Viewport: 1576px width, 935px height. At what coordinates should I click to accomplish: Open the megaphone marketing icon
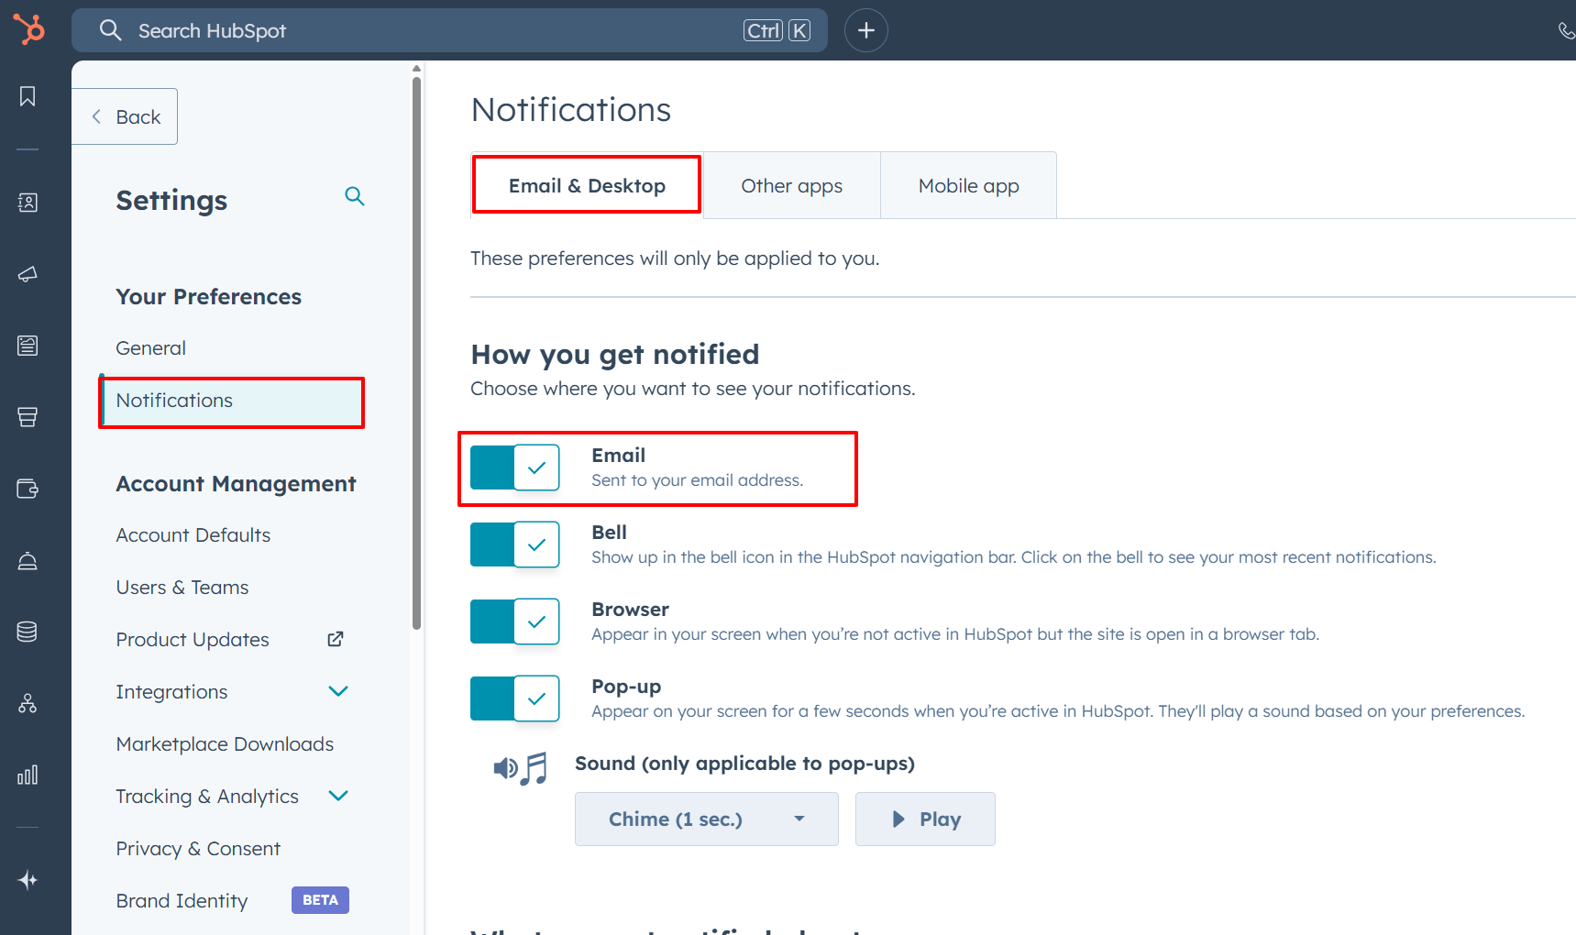click(28, 274)
